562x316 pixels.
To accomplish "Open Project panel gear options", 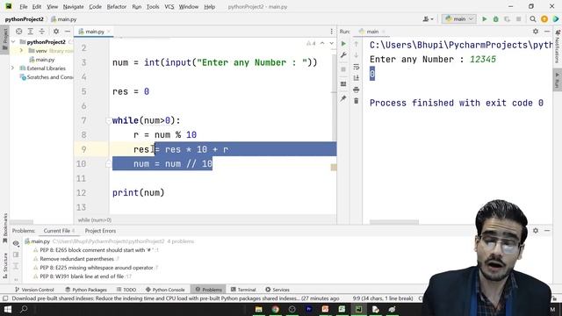I will point(56,32).
